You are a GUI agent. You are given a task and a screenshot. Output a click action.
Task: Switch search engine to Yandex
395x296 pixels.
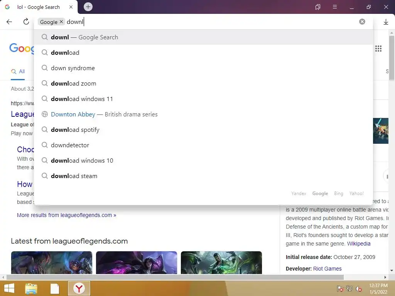click(x=299, y=193)
